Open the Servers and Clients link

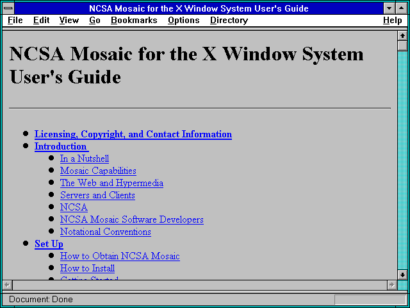[97, 195]
